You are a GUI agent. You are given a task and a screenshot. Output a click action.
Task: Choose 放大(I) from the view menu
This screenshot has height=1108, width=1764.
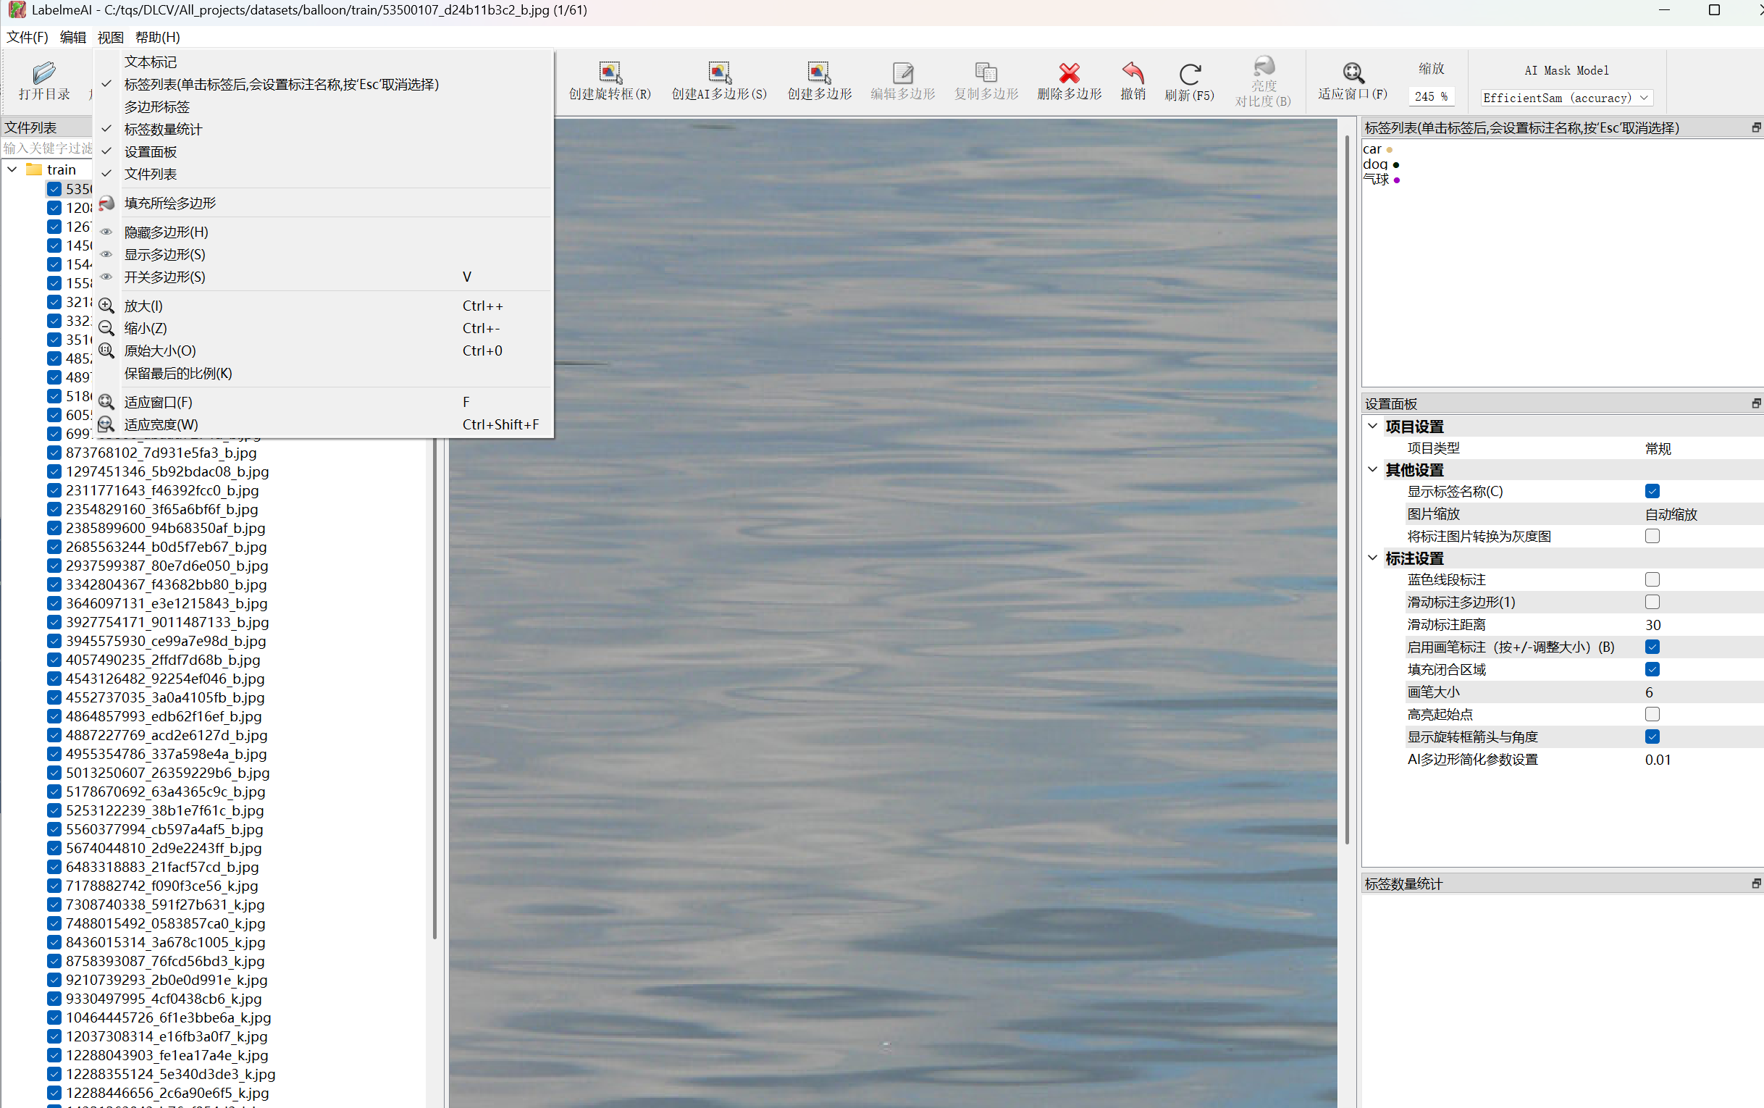(x=143, y=306)
